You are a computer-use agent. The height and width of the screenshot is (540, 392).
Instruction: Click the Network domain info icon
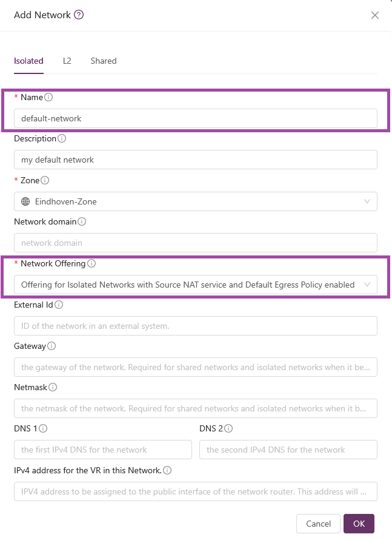[x=82, y=221]
